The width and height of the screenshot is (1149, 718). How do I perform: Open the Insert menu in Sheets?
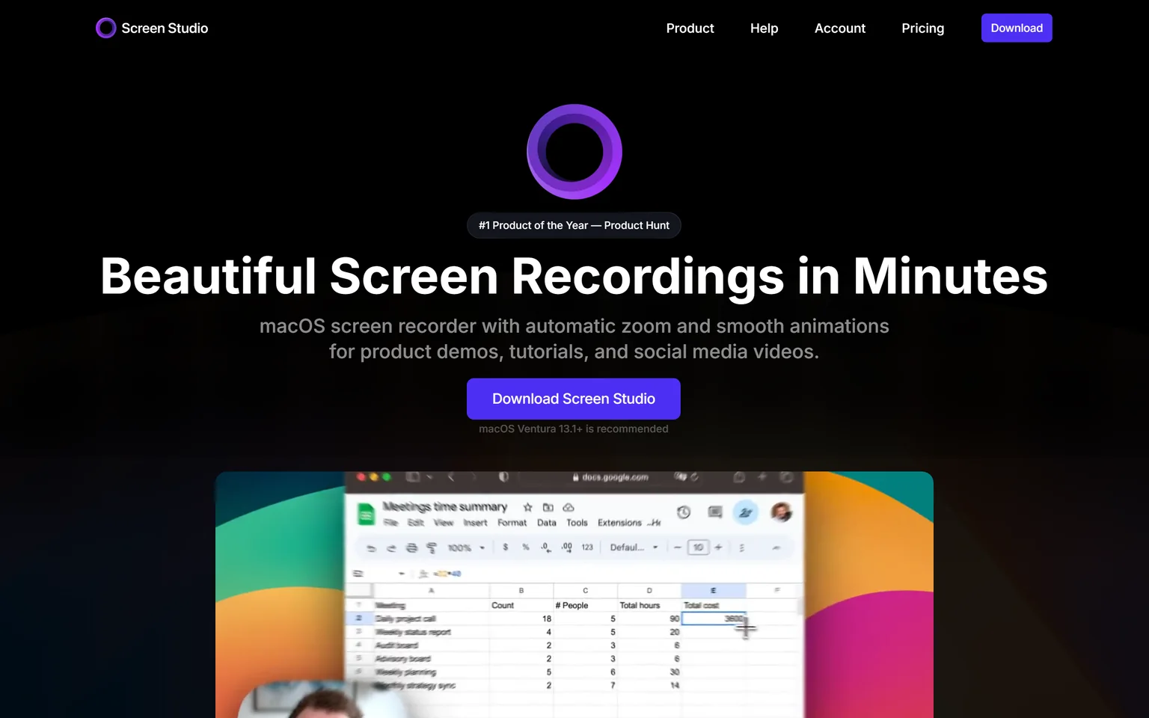coord(475,523)
